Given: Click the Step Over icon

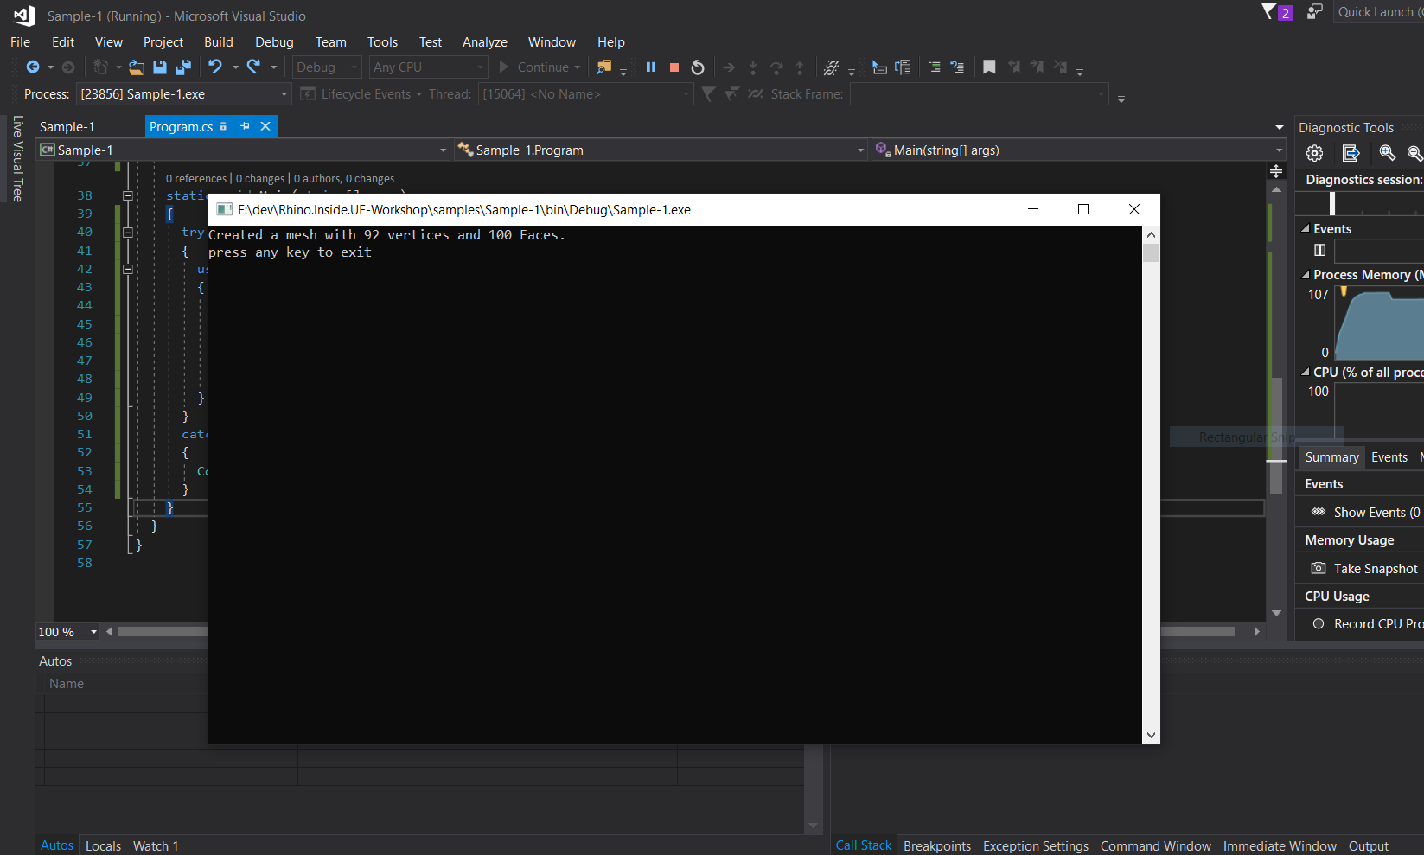Looking at the screenshot, I should click(776, 67).
